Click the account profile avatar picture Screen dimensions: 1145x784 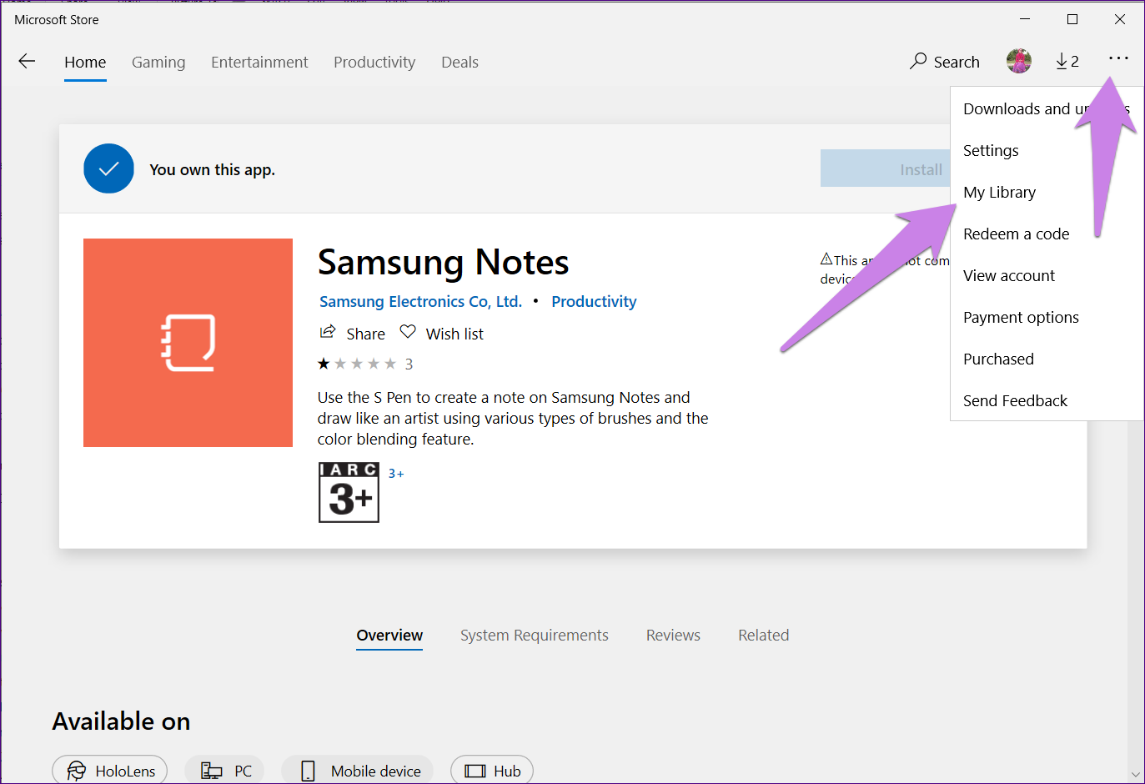coord(1018,60)
